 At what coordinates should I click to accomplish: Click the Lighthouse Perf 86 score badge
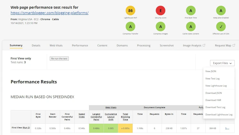pos(130,11)
